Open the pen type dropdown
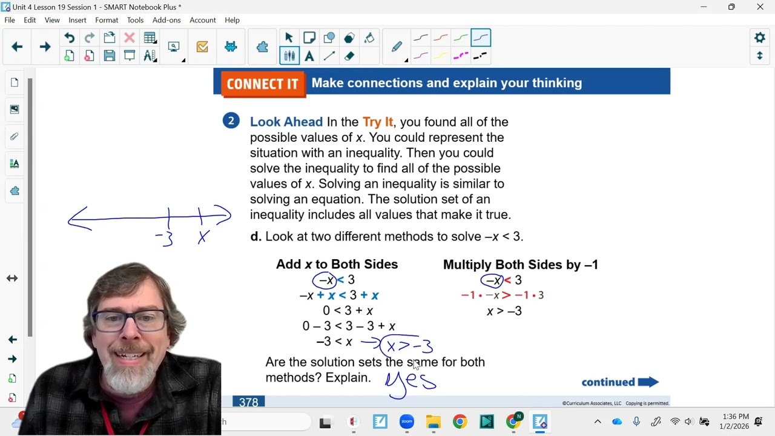This screenshot has width=775, height=436. (398, 47)
